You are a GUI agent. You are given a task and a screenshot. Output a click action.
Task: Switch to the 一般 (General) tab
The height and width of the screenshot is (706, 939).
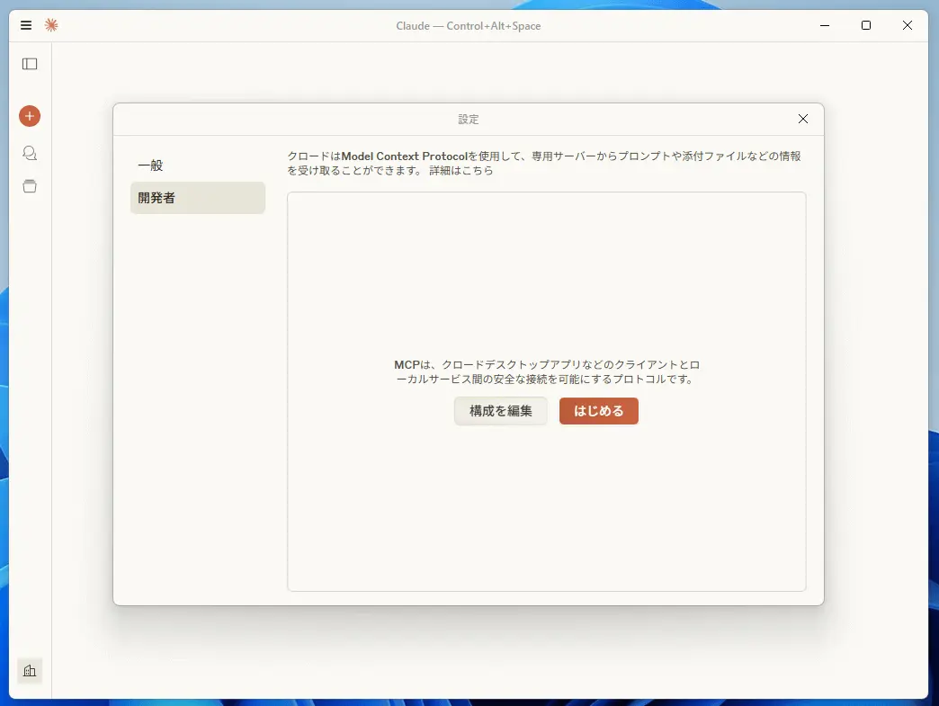click(x=197, y=165)
